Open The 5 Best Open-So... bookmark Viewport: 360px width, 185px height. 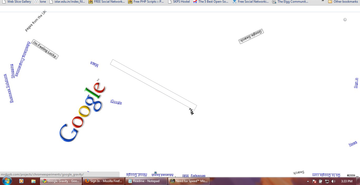coord(211,2)
